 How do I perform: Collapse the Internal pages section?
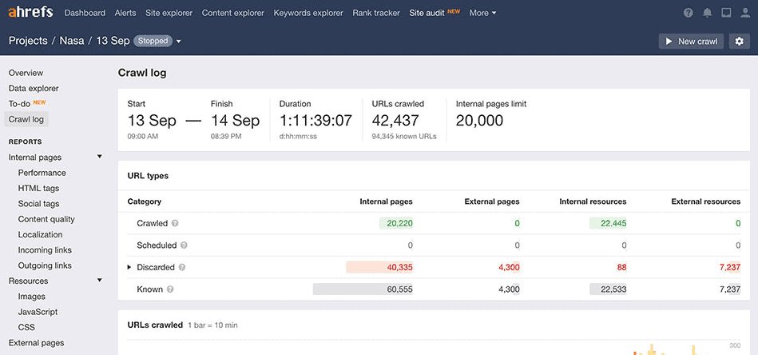click(99, 158)
